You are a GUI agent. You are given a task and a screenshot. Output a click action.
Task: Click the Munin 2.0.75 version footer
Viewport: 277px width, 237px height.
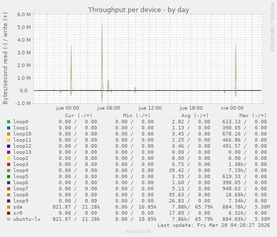(138, 231)
